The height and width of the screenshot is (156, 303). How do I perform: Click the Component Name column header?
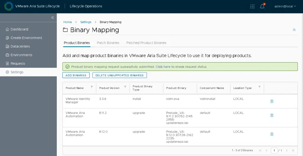click(x=212, y=88)
